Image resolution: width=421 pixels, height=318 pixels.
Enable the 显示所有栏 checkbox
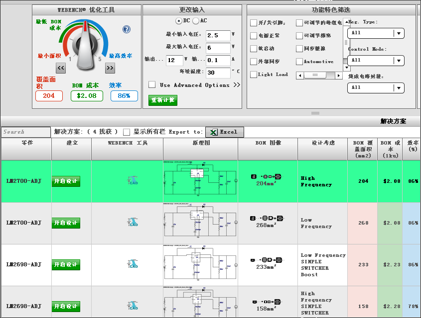click(127, 132)
